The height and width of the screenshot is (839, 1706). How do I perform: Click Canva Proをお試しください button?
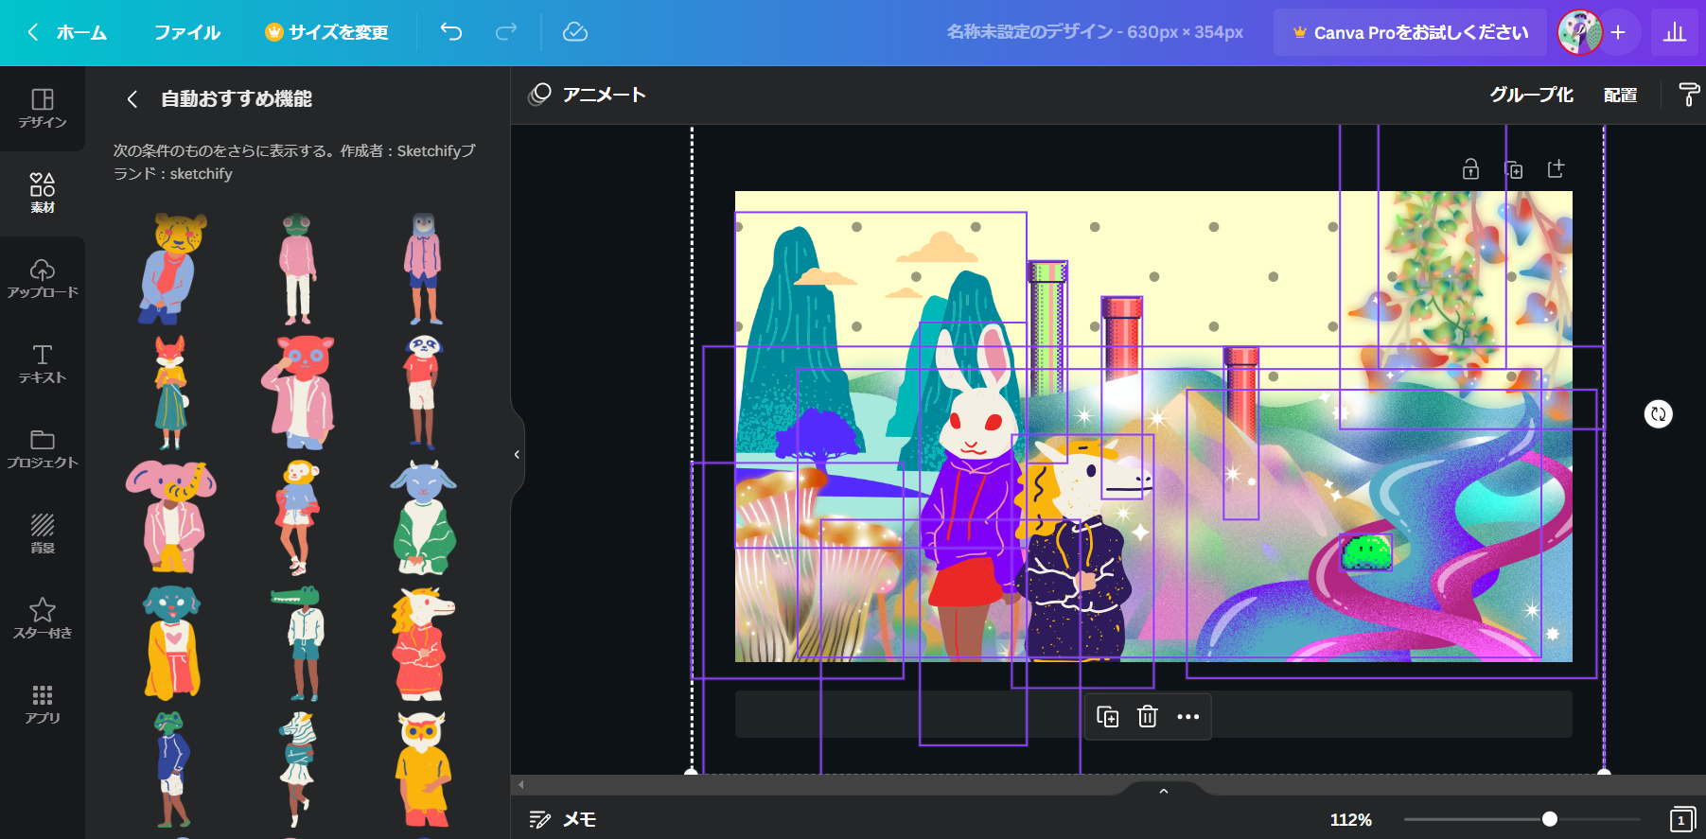click(1410, 32)
